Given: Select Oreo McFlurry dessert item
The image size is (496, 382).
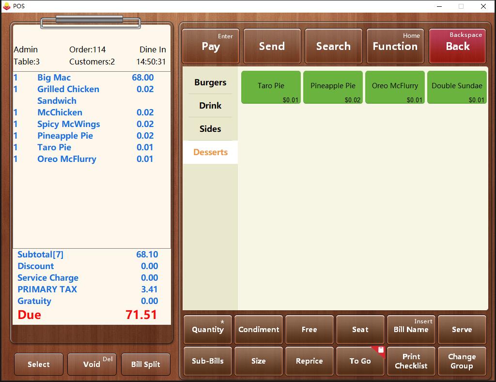Looking at the screenshot, I should 395,87.
